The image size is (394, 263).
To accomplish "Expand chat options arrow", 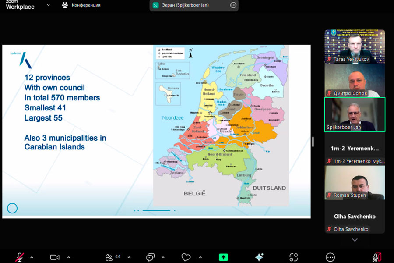I will pos(163,257).
